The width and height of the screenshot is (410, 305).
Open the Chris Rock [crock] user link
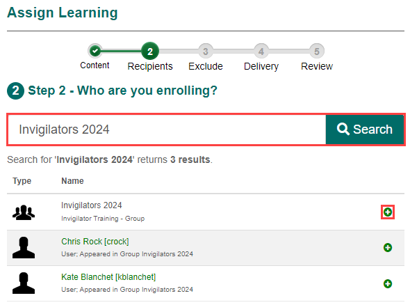[95, 242]
